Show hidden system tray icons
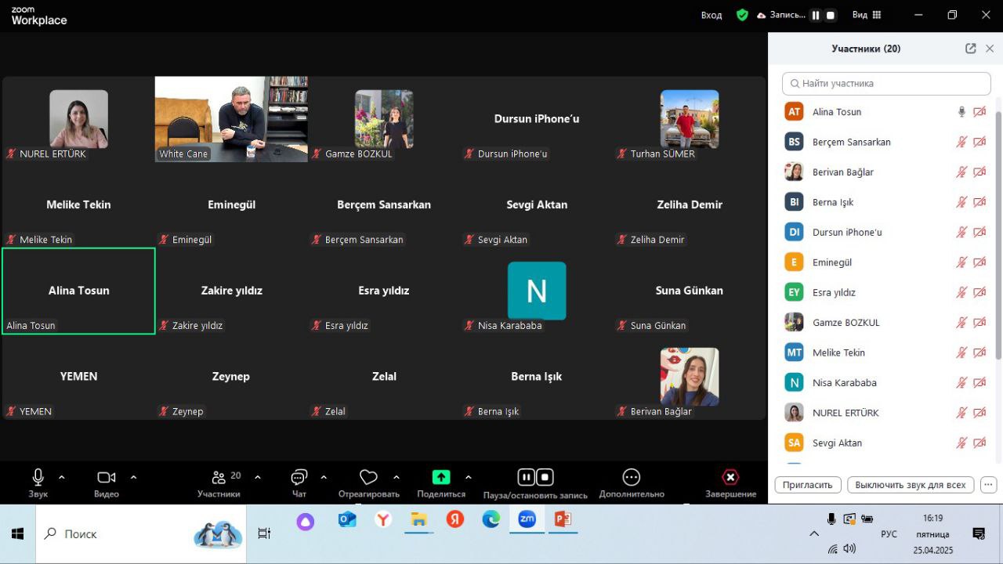This screenshot has height=564, width=1003. (x=813, y=534)
